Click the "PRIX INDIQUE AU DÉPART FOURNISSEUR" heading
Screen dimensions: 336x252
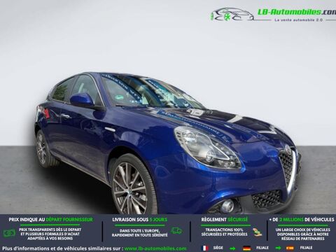click(x=51, y=220)
